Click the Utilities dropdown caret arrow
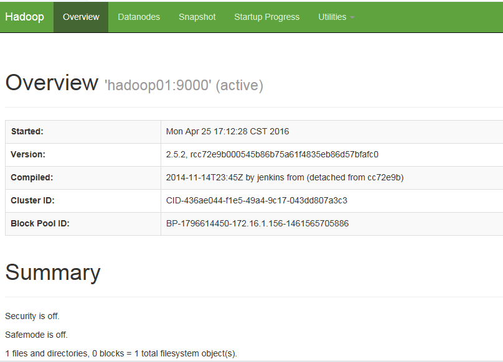The height and width of the screenshot is (362, 503). [x=352, y=17]
